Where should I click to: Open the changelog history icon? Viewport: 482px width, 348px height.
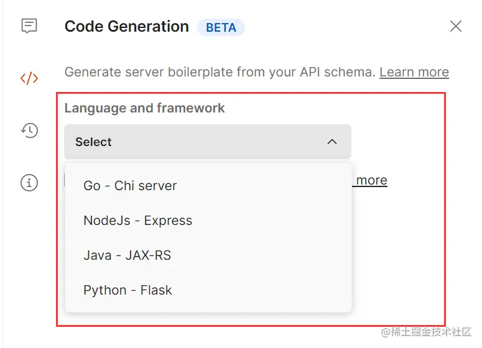tap(29, 130)
